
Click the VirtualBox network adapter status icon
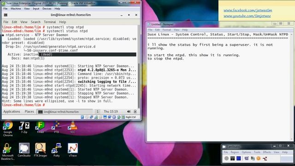91,117
